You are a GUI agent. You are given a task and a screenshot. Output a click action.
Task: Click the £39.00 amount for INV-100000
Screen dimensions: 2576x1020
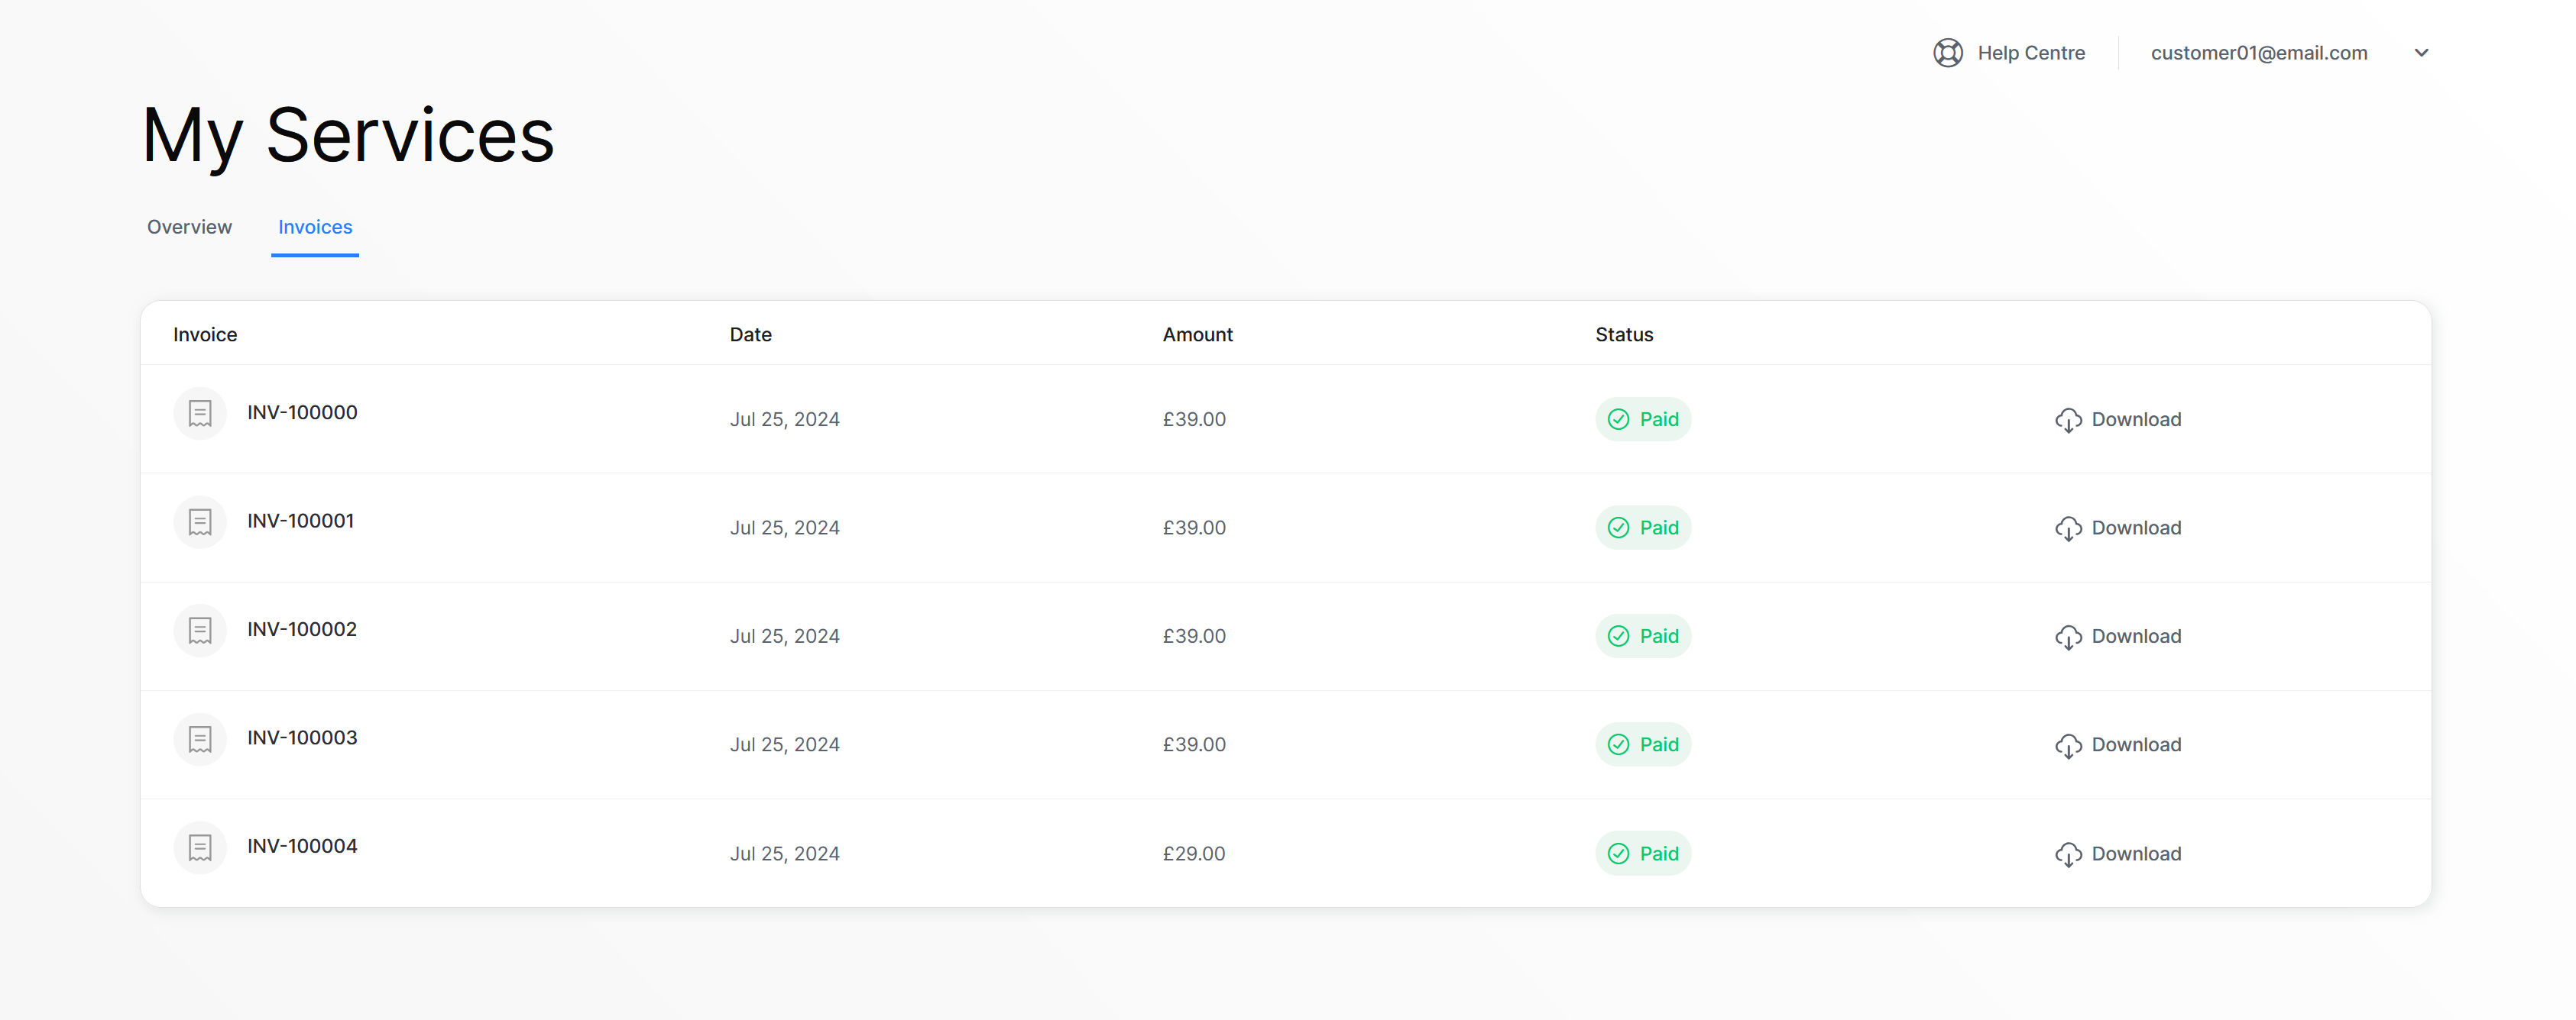1193,420
